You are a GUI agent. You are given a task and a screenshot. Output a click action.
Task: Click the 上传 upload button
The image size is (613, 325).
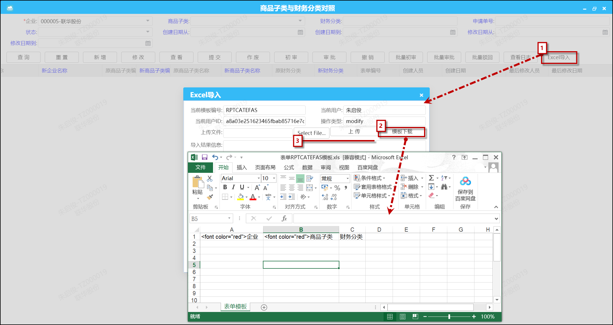[x=354, y=132]
